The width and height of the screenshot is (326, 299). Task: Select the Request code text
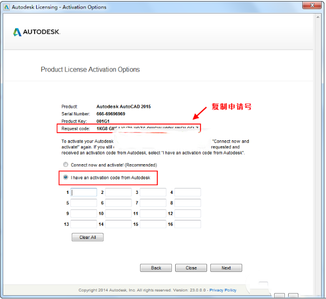pos(148,128)
